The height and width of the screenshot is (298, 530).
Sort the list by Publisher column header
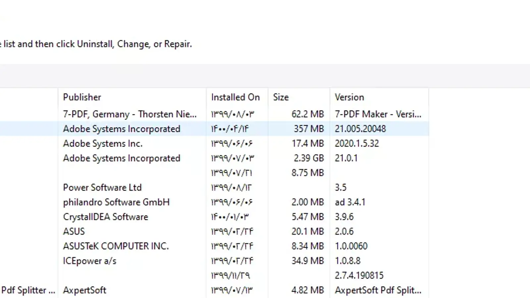82,97
